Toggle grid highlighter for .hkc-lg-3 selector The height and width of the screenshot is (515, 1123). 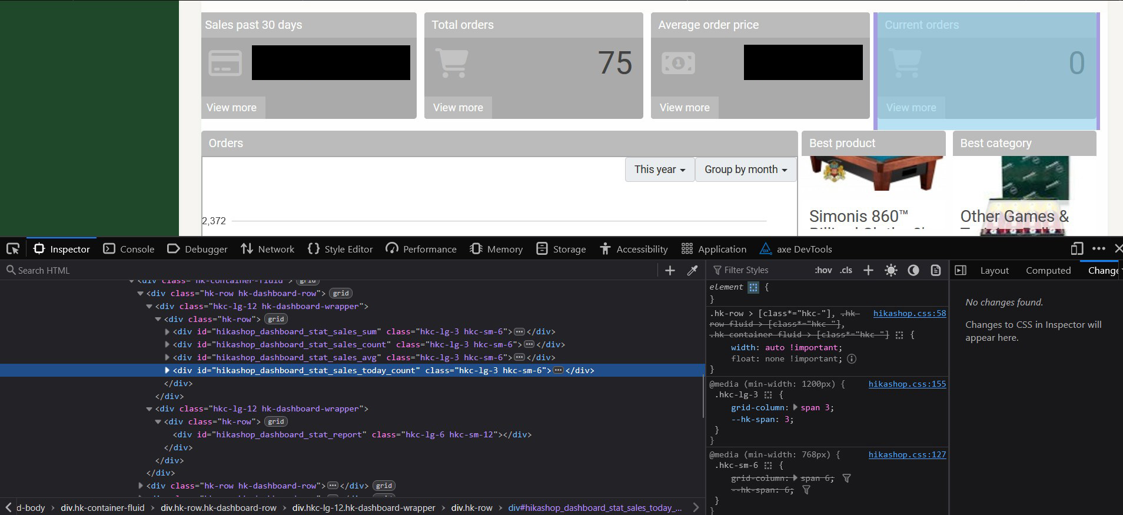coord(768,395)
